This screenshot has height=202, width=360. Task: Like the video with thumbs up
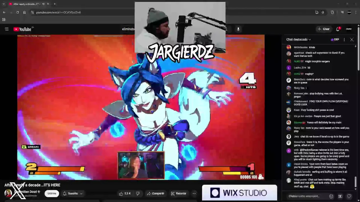pos(124,193)
